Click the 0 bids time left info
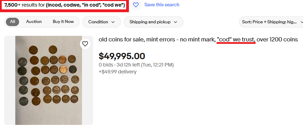303x127 pixels. tap(136, 65)
